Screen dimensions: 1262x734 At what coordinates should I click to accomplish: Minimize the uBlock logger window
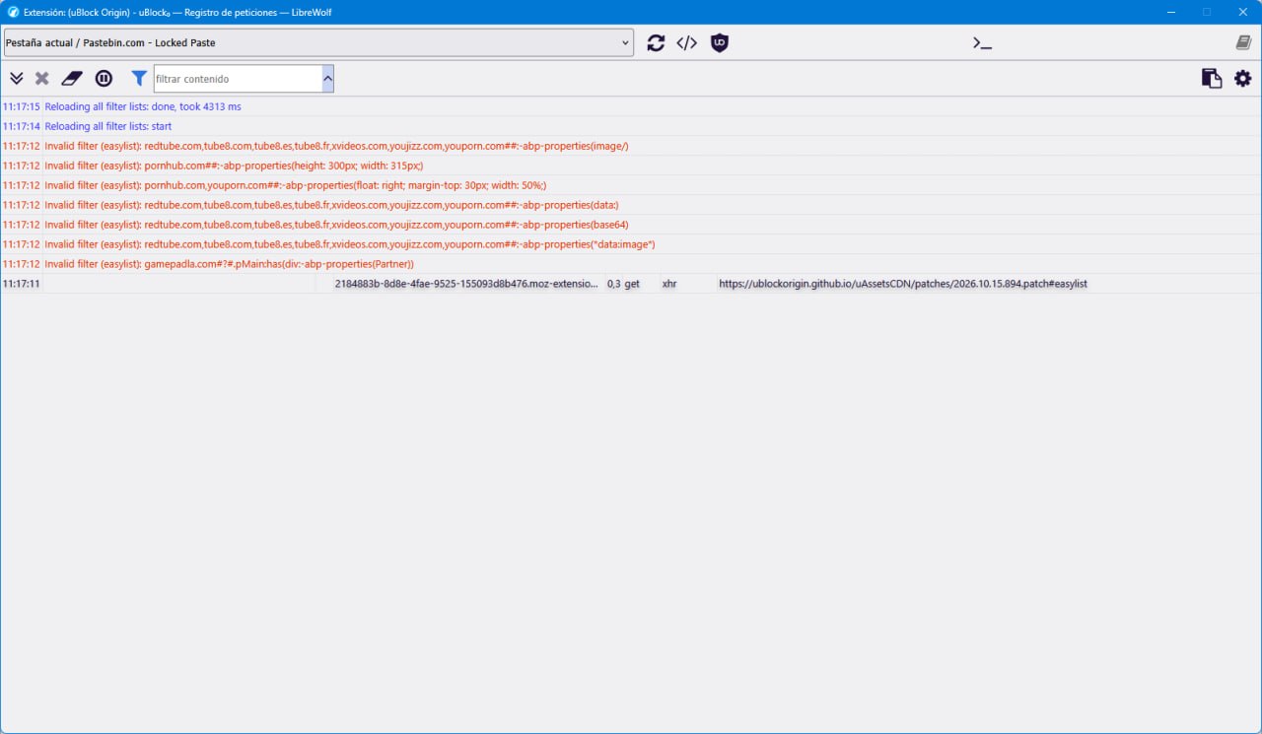coord(1170,12)
